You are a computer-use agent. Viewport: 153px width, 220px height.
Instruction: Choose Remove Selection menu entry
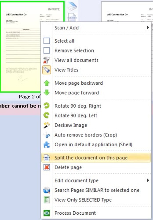96,50
